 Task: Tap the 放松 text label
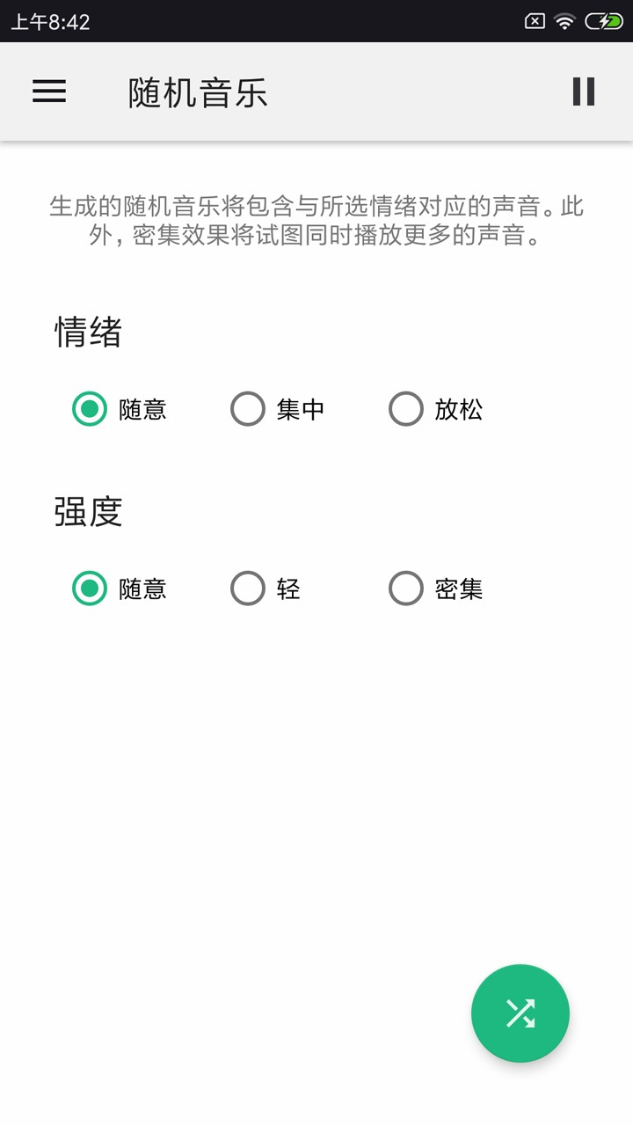click(458, 409)
